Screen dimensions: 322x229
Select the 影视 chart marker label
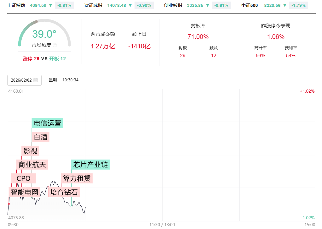coord(31,151)
